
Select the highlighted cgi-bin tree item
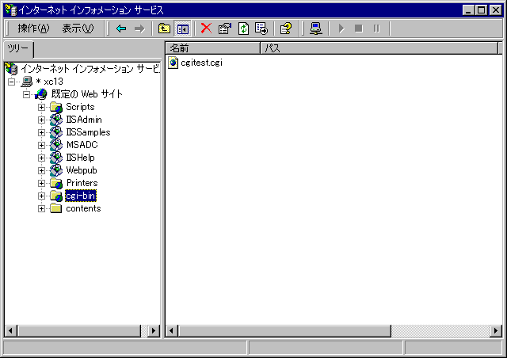81,196
